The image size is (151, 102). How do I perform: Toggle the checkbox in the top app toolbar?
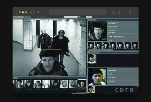(79, 17)
